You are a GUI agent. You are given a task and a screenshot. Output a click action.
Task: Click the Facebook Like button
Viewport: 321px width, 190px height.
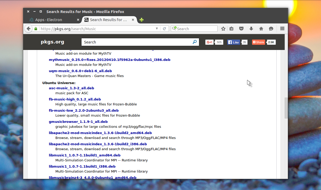click(234, 42)
